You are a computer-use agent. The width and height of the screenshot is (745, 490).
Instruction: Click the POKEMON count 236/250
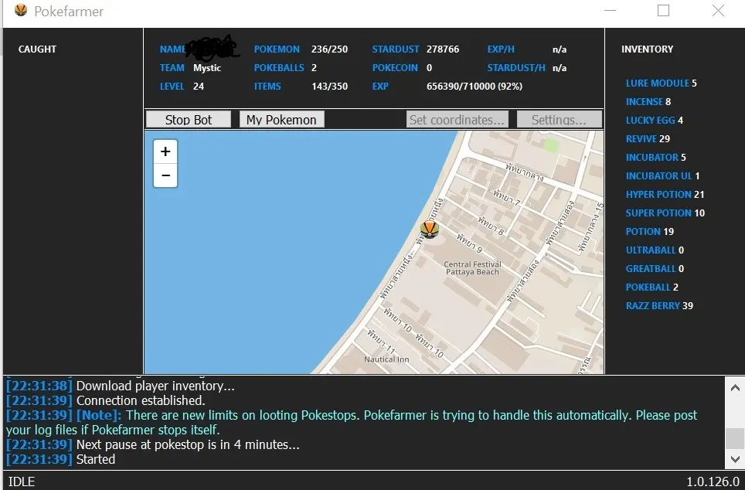[x=329, y=49]
